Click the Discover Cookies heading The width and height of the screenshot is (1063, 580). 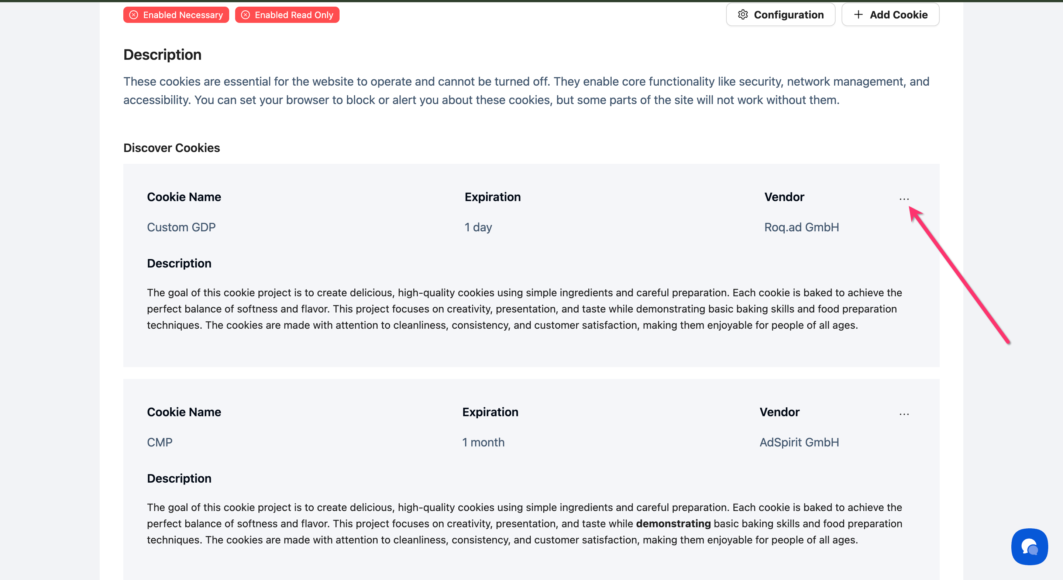tap(172, 148)
